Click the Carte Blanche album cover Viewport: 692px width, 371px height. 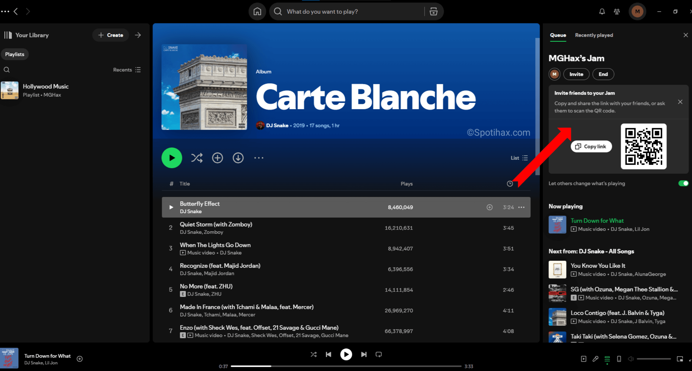coord(204,87)
